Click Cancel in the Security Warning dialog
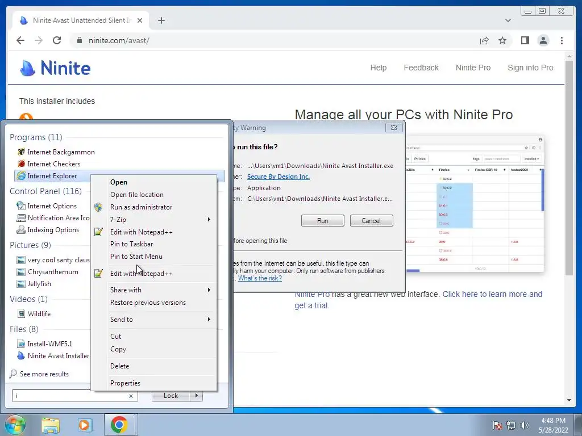Image resolution: width=582 pixels, height=436 pixels. point(371,221)
